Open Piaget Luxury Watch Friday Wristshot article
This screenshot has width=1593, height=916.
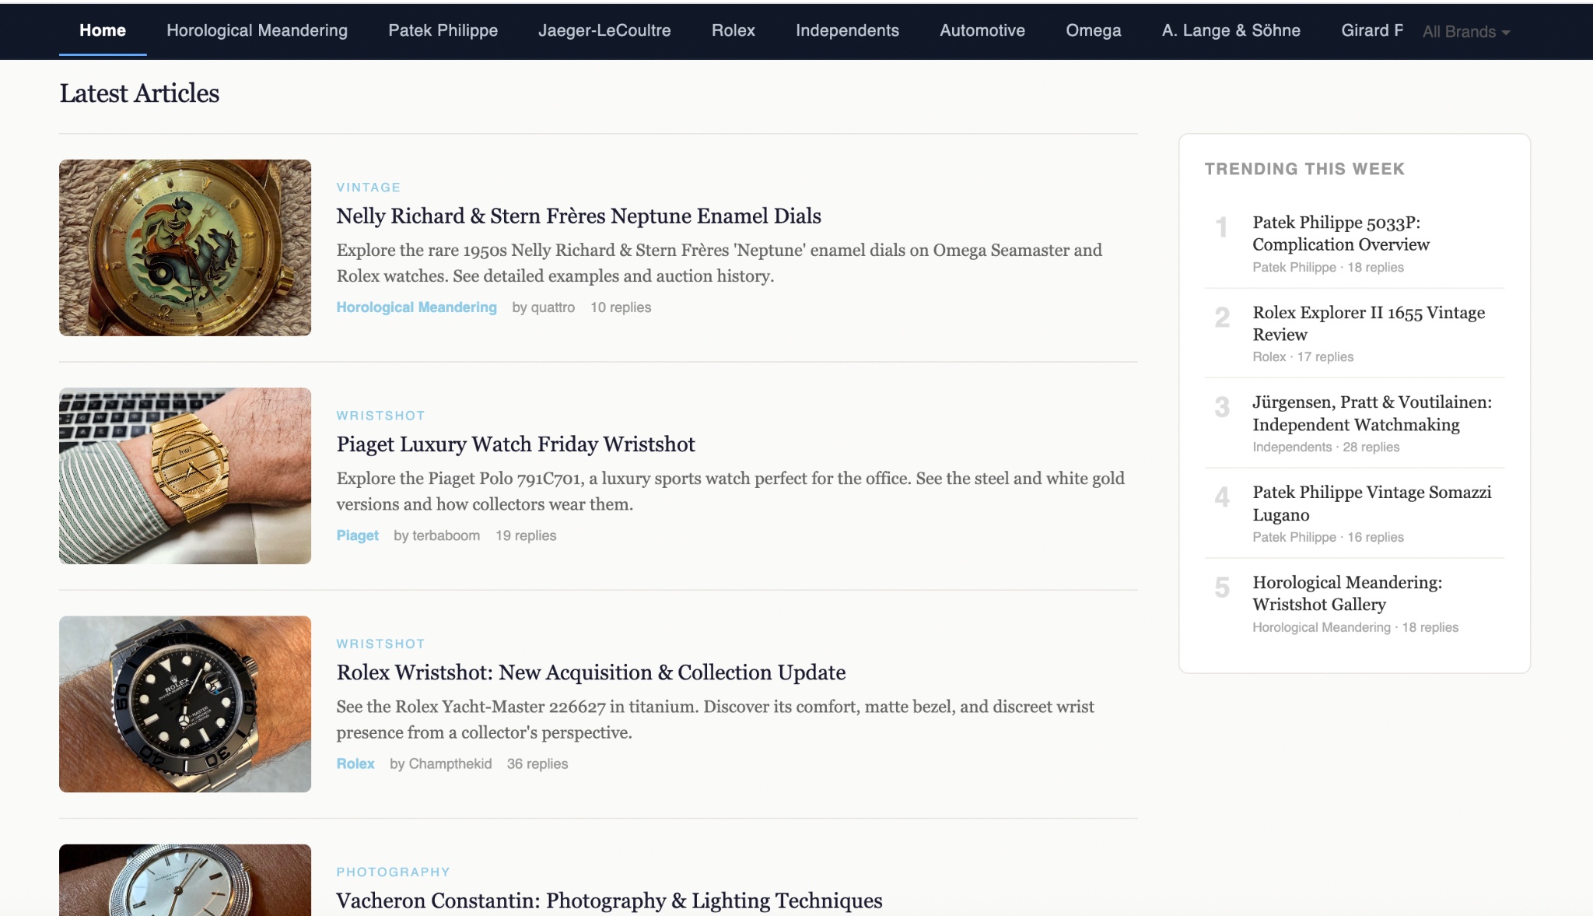point(515,444)
